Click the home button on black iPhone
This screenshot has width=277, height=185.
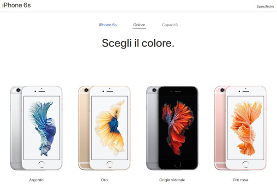pos(178,164)
